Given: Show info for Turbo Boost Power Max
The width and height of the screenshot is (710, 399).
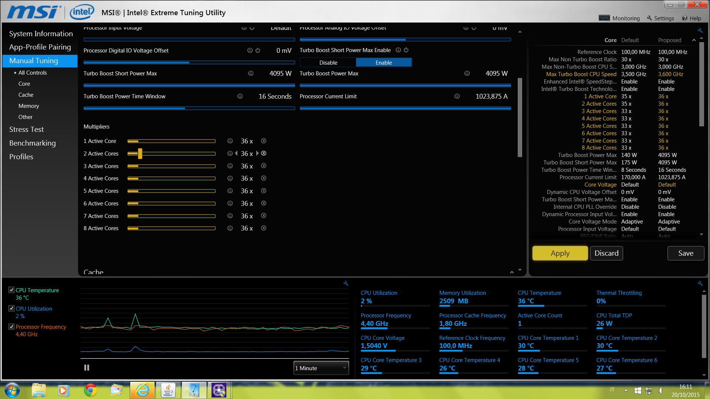Looking at the screenshot, I should [467, 74].
